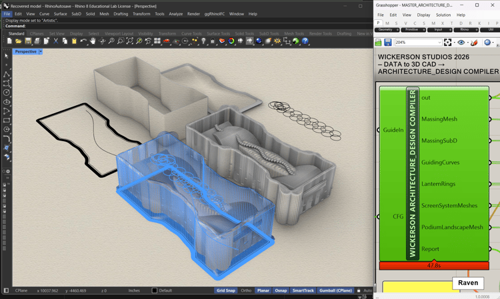500x299 pixels.
Task: Toggle Ortho mode in the status bar
Action: point(246,290)
